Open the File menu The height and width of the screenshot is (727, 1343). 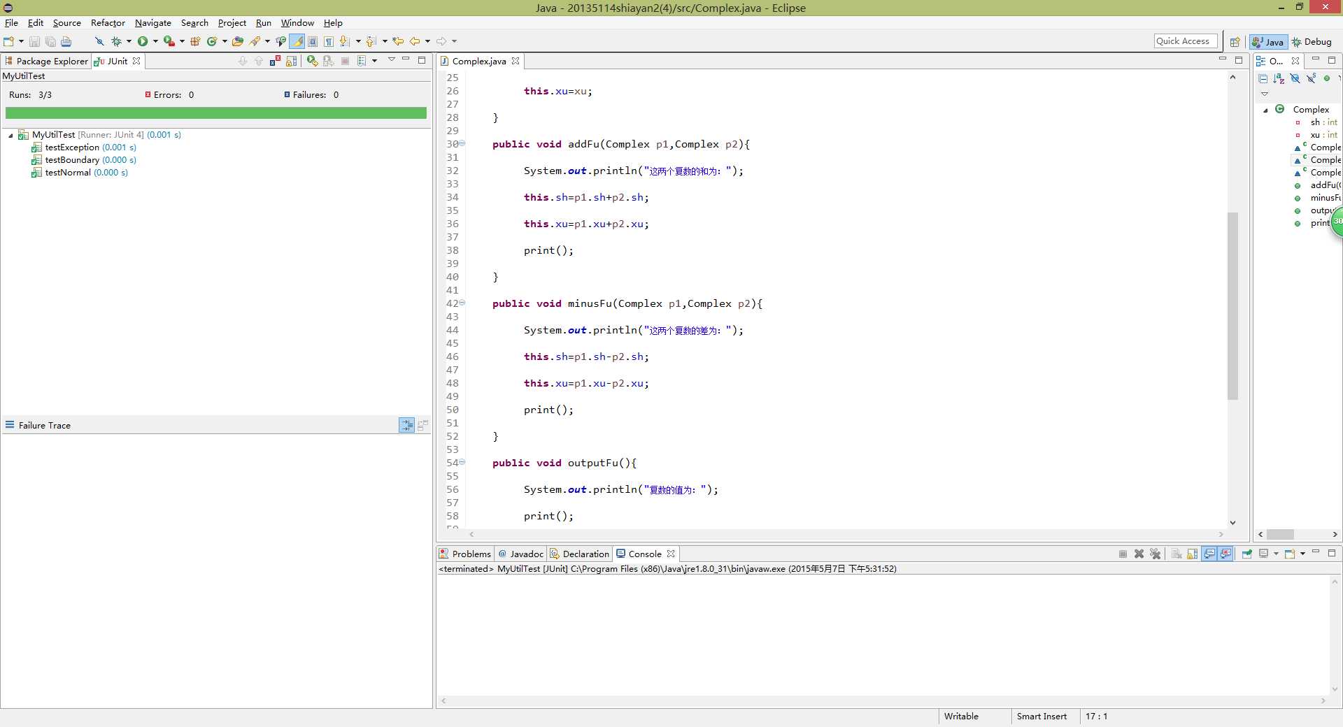click(11, 22)
